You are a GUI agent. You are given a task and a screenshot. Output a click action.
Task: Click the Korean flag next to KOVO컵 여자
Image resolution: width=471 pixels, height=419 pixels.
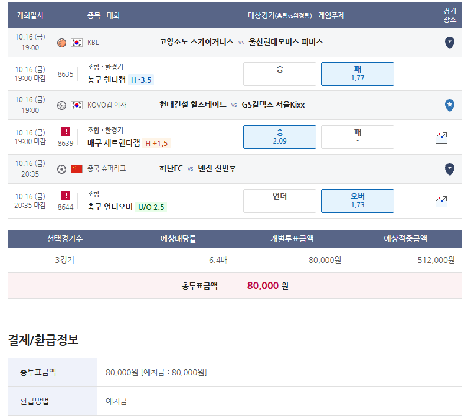pyautogui.click(x=77, y=105)
